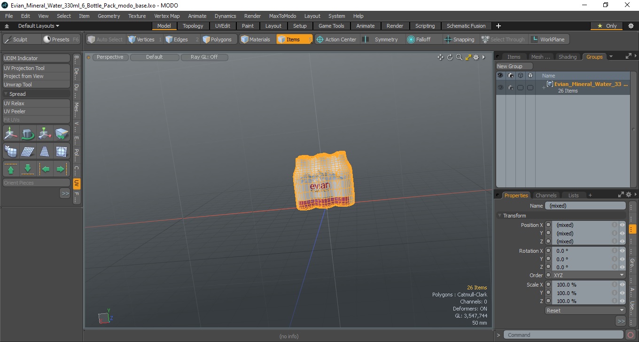Screen dimensions: 639x342
Task: Click the align up arrow icon
Action: 11,169
